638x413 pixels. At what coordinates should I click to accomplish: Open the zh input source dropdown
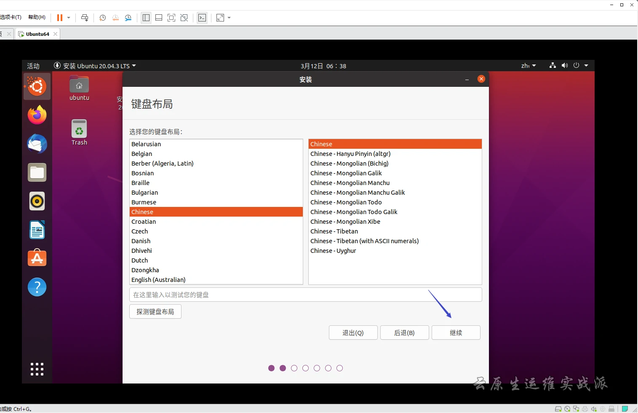529,66
